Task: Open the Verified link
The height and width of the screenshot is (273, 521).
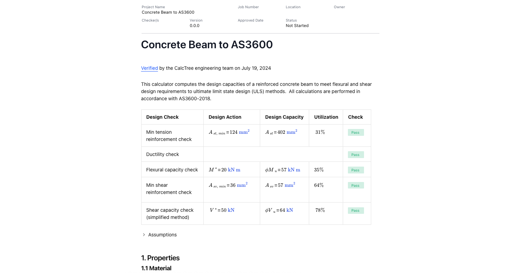Action: click(149, 68)
